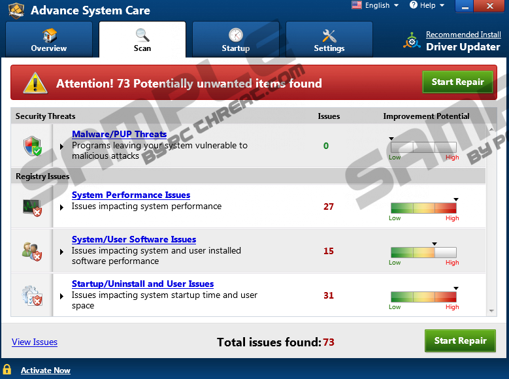Minimize the Advance System Care window
Viewport: 509px width, 379px height.
tap(465, 6)
